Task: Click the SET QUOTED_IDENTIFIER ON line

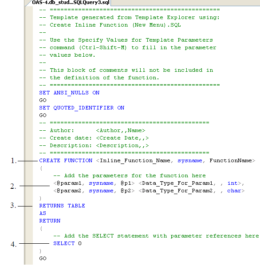Action: tap(82, 108)
